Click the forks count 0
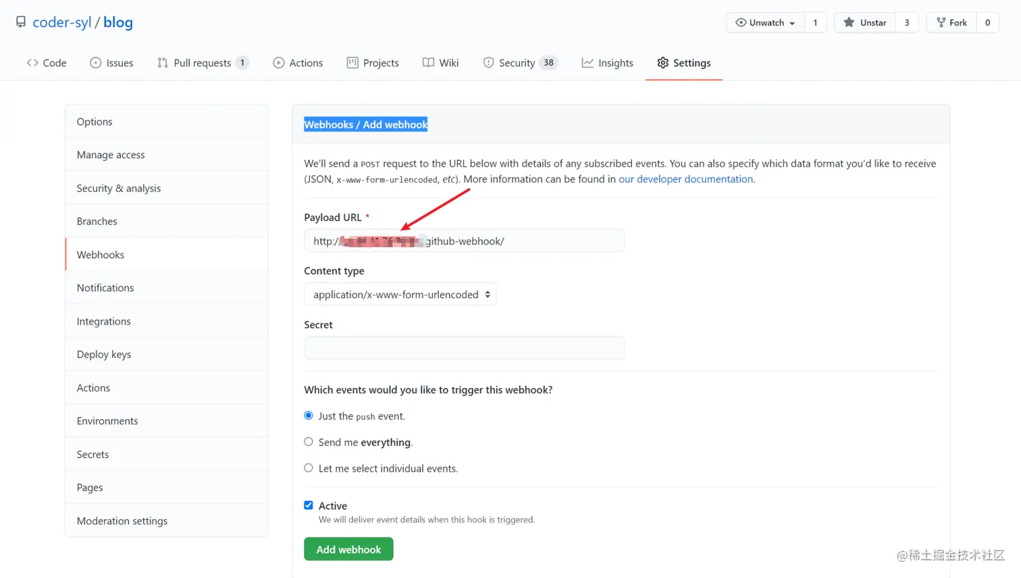Viewport: 1021px width, 578px height. click(x=987, y=22)
